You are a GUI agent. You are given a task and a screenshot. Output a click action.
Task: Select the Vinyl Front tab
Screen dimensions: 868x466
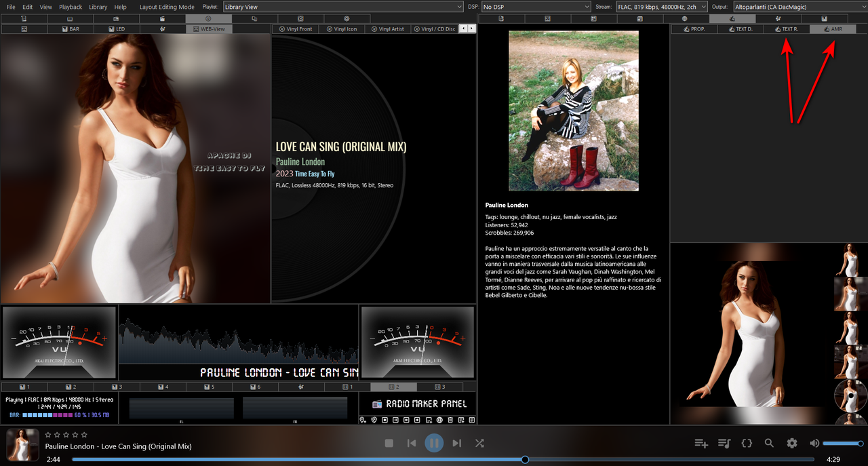[x=296, y=29]
